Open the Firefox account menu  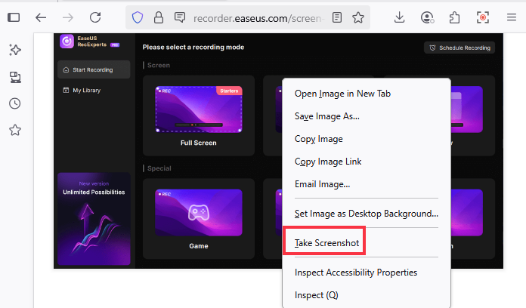427,17
